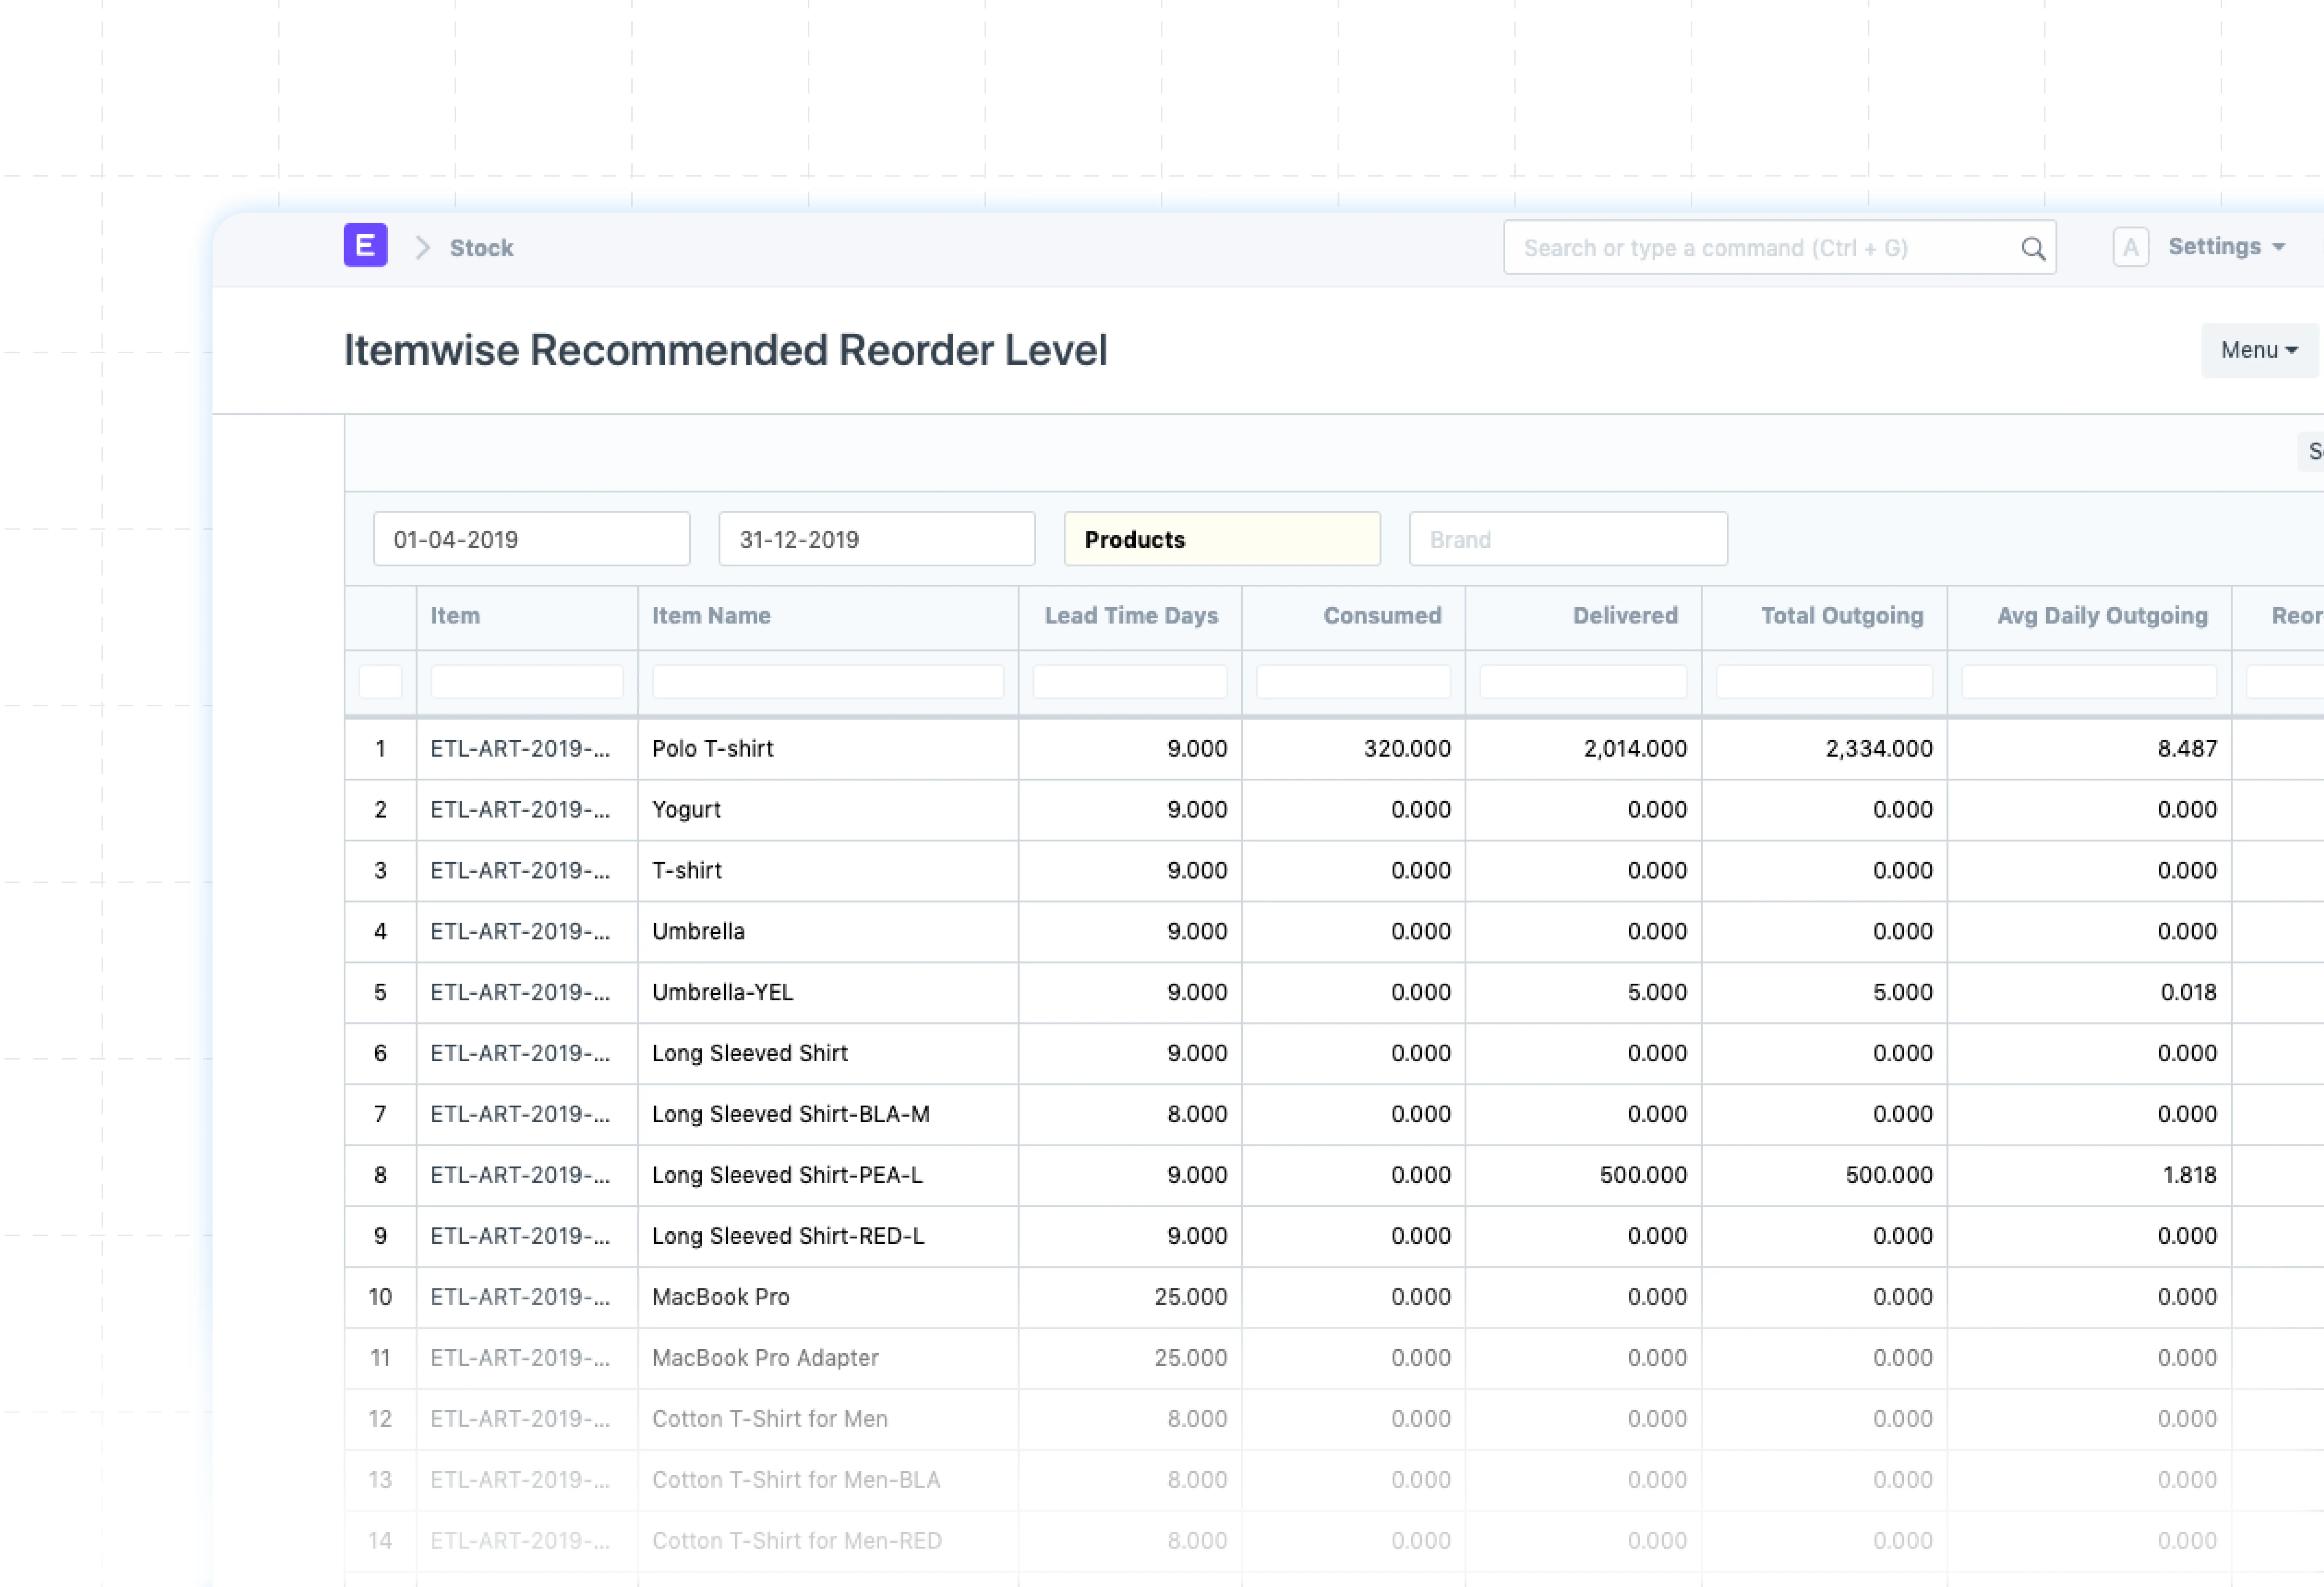Click the MacBook Pro item name cell
The height and width of the screenshot is (1587, 2324).
(720, 1297)
